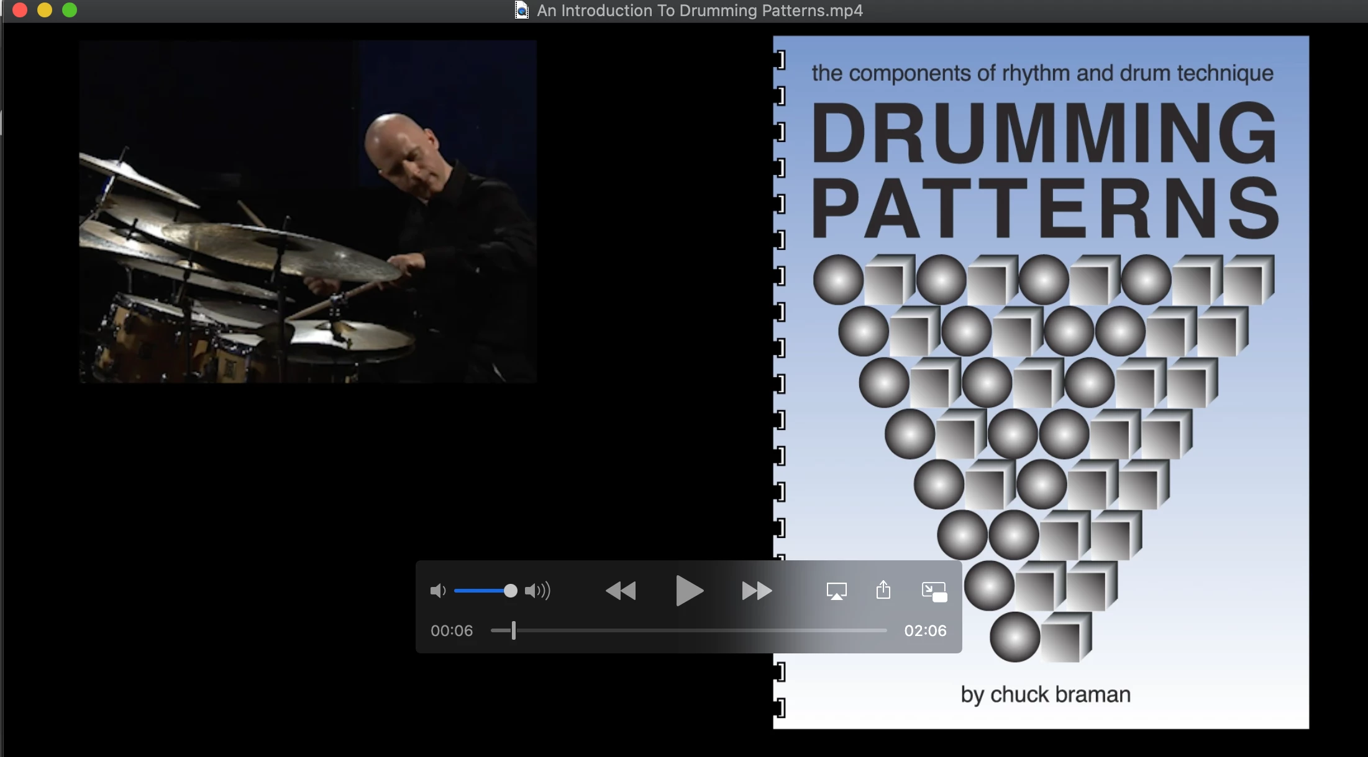Viewport: 1368px width, 757px height.
Task: Click the volume slider knob
Action: [x=510, y=591]
